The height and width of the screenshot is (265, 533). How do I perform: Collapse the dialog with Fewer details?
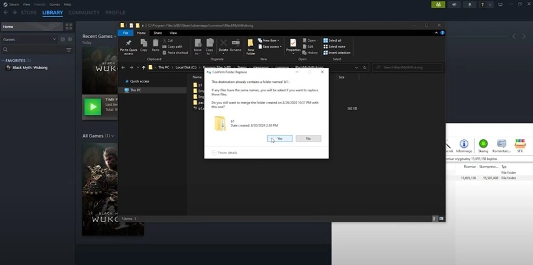coord(224,152)
